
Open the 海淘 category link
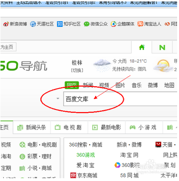(6, 156)
